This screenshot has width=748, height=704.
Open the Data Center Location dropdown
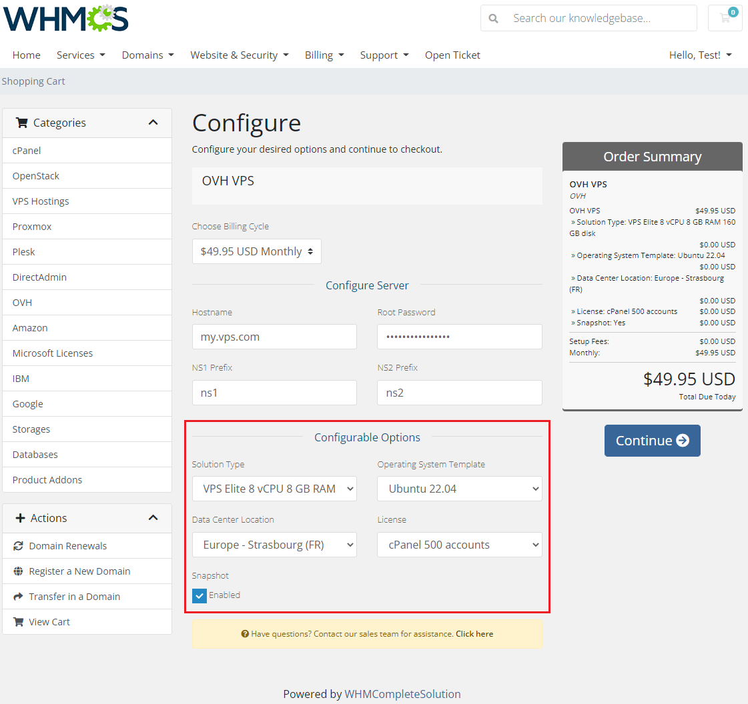[274, 544]
